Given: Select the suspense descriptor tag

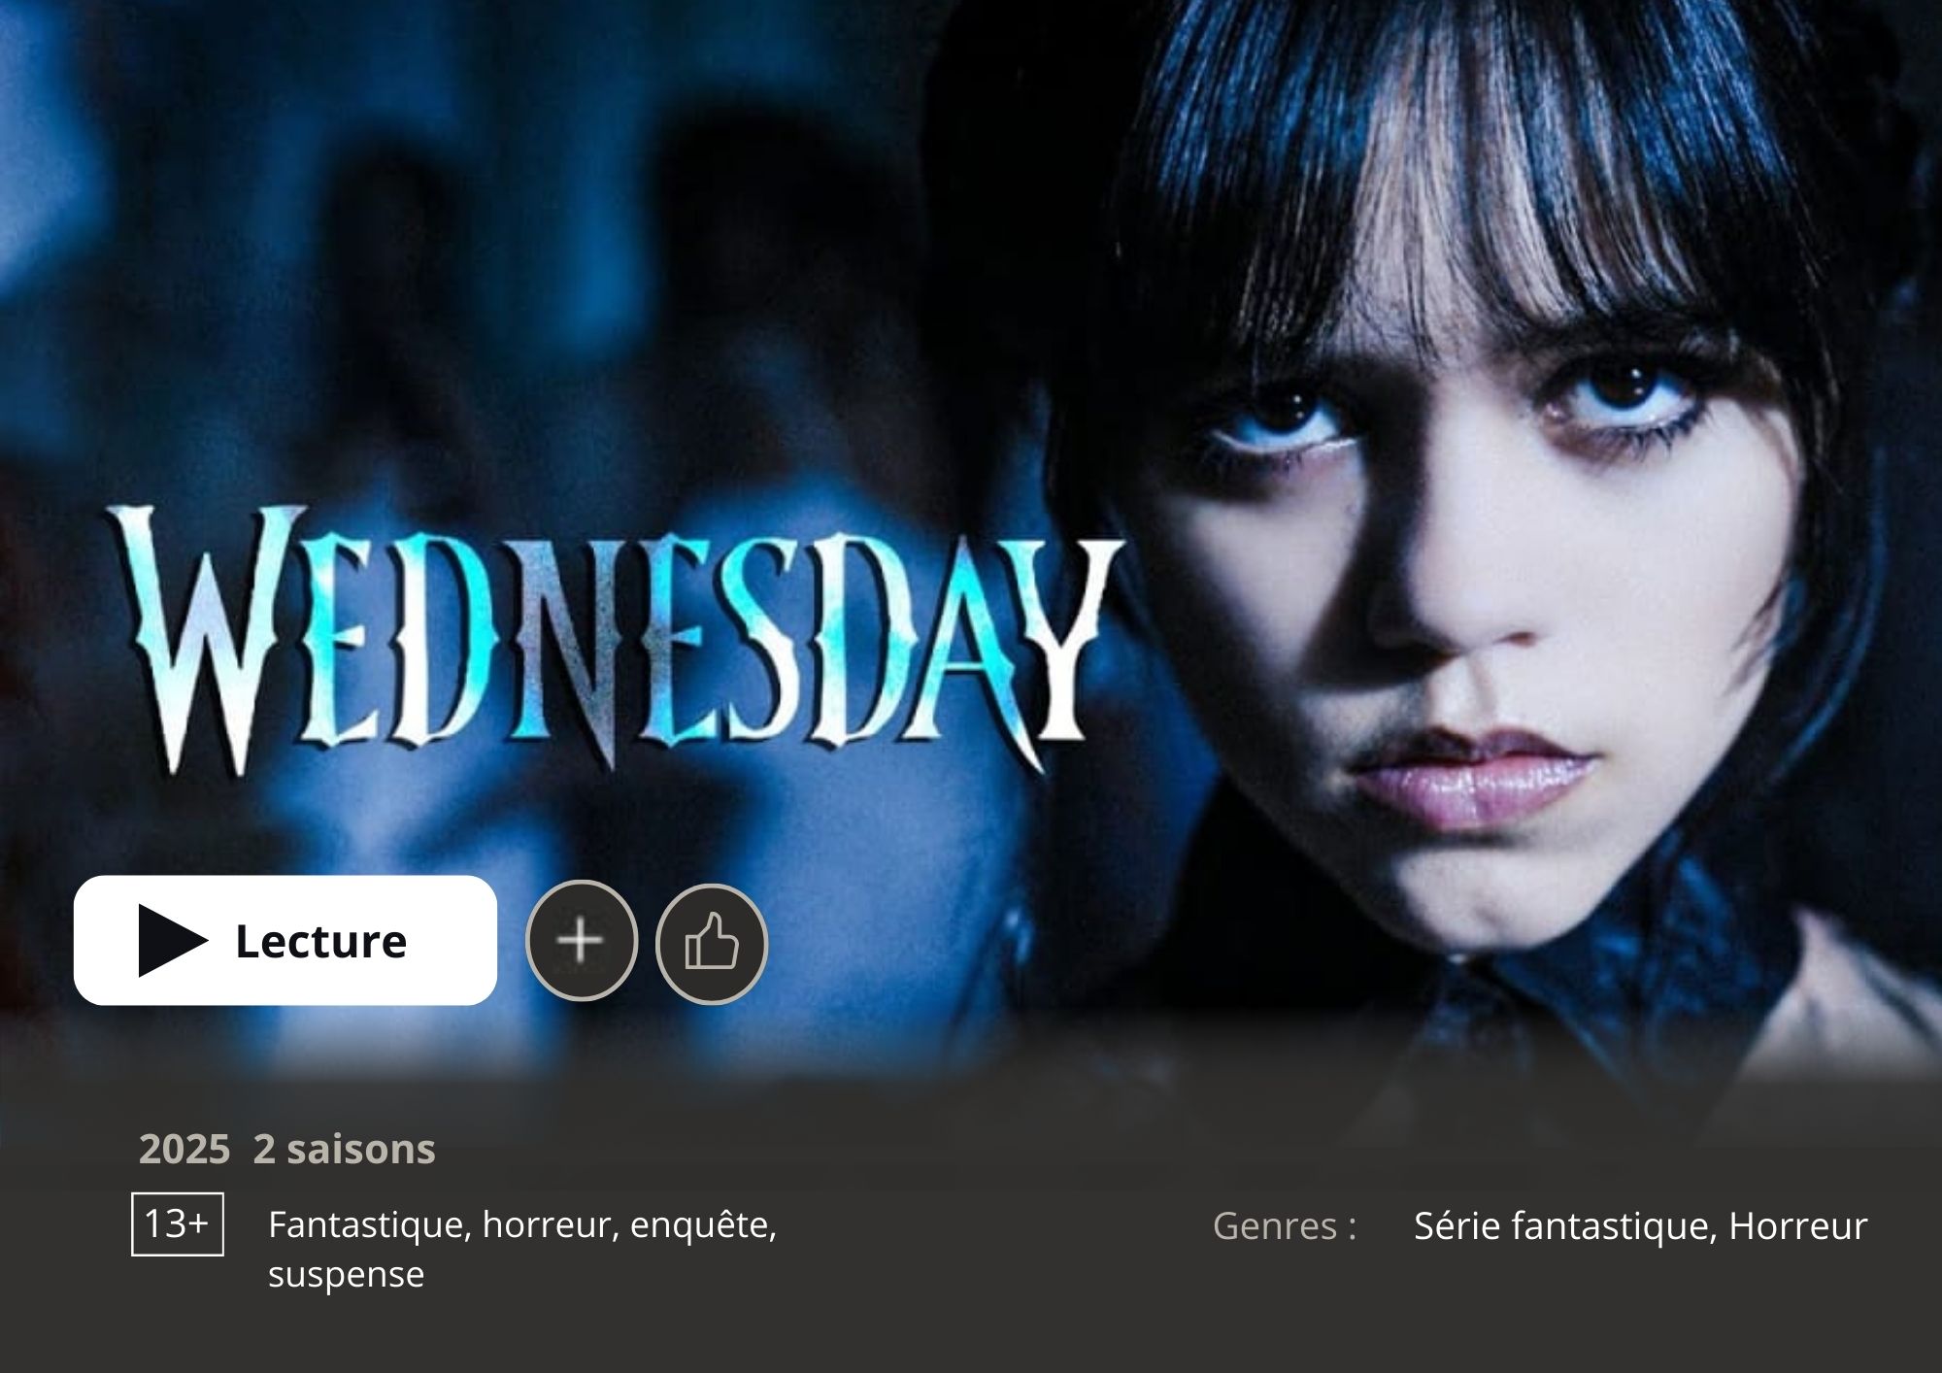Looking at the screenshot, I should [346, 1274].
